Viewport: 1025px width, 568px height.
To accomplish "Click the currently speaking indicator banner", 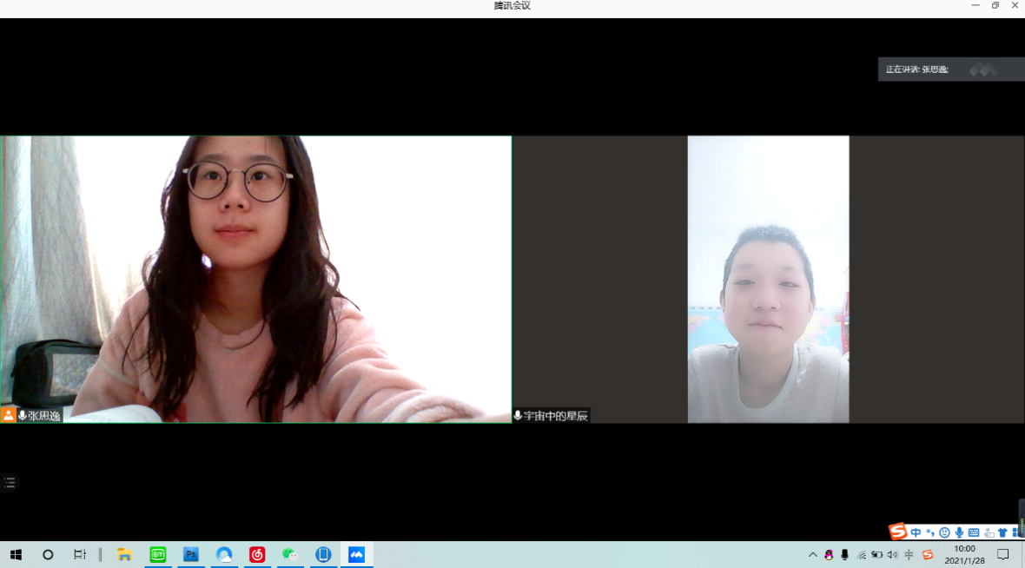I will pos(950,69).
